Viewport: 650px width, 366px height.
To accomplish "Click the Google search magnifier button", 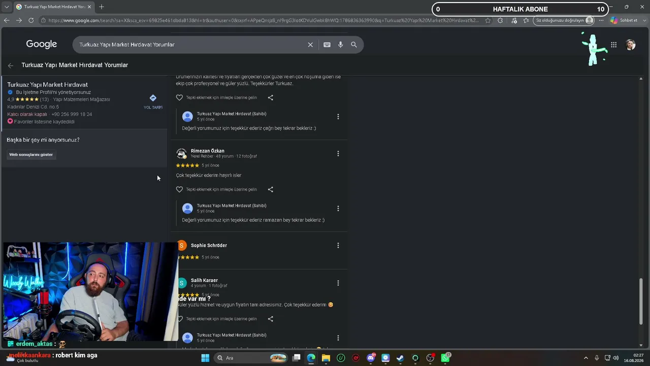I will pyautogui.click(x=354, y=45).
